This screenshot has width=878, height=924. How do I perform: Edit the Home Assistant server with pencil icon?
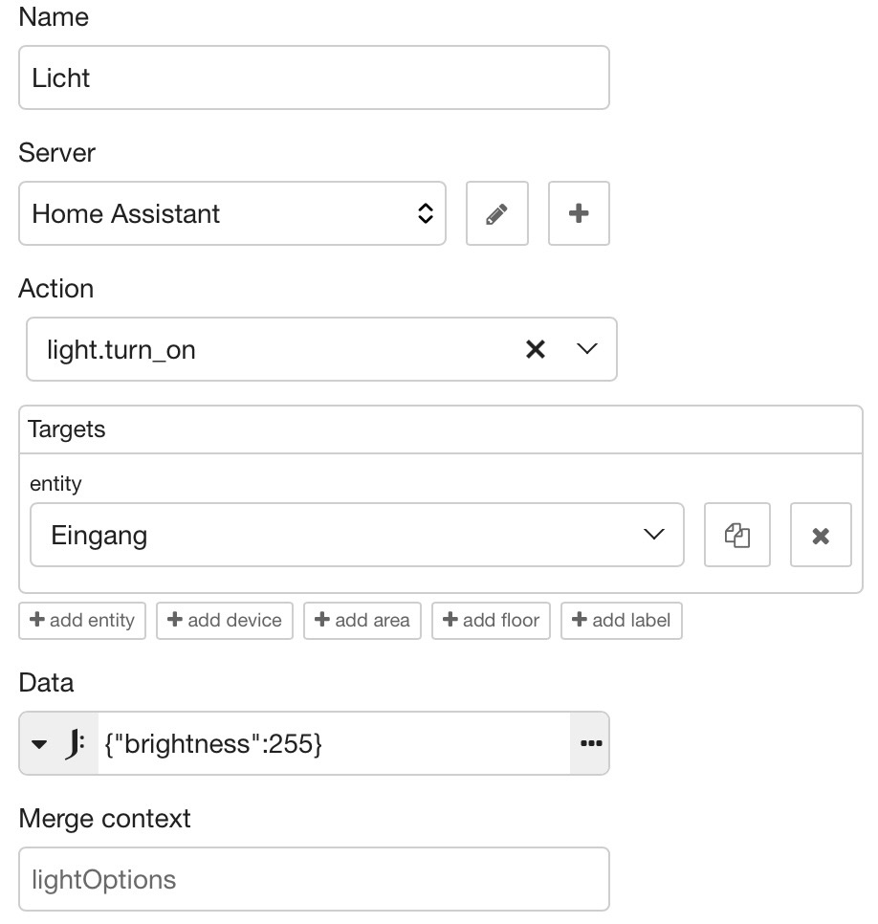[x=496, y=213]
